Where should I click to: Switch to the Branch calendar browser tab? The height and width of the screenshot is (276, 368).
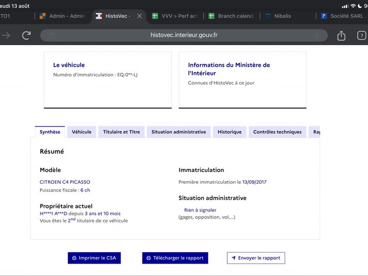(x=231, y=16)
